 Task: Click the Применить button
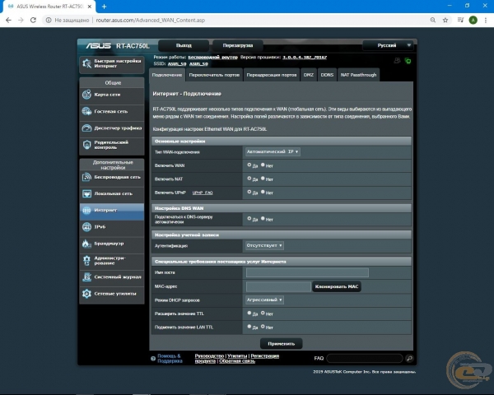pyautogui.click(x=281, y=343)
